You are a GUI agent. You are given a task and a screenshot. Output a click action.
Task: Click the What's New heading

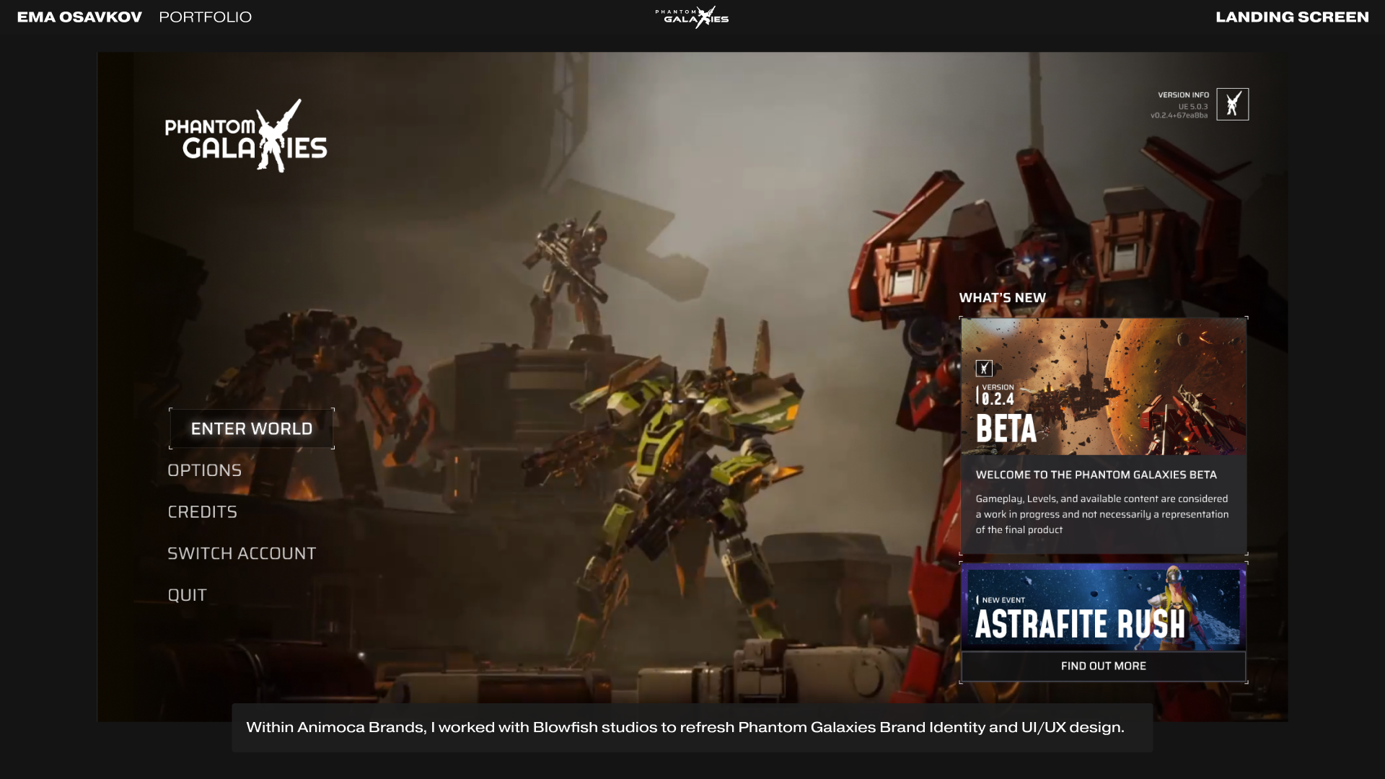pyautogui.click(x=1002, y=298)
